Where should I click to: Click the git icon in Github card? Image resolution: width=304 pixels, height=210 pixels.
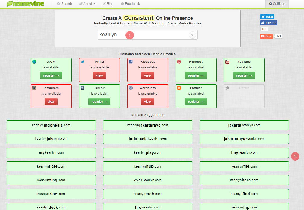coord(227,88)
